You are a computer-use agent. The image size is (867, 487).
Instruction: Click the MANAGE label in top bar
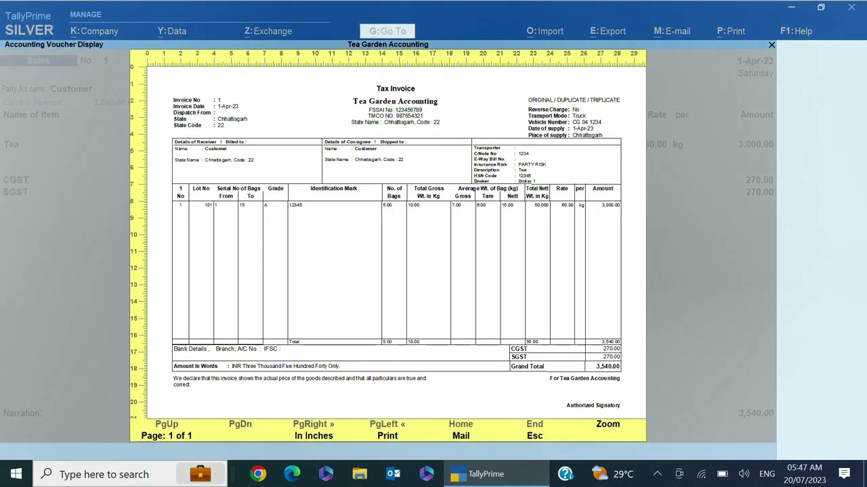(x=85, y=14)
